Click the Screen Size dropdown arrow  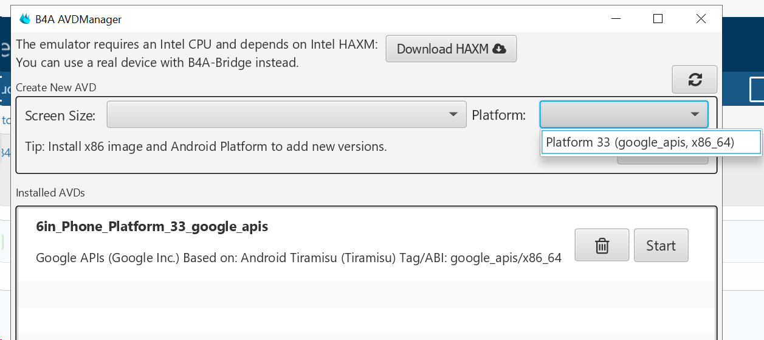coord(453,114)
